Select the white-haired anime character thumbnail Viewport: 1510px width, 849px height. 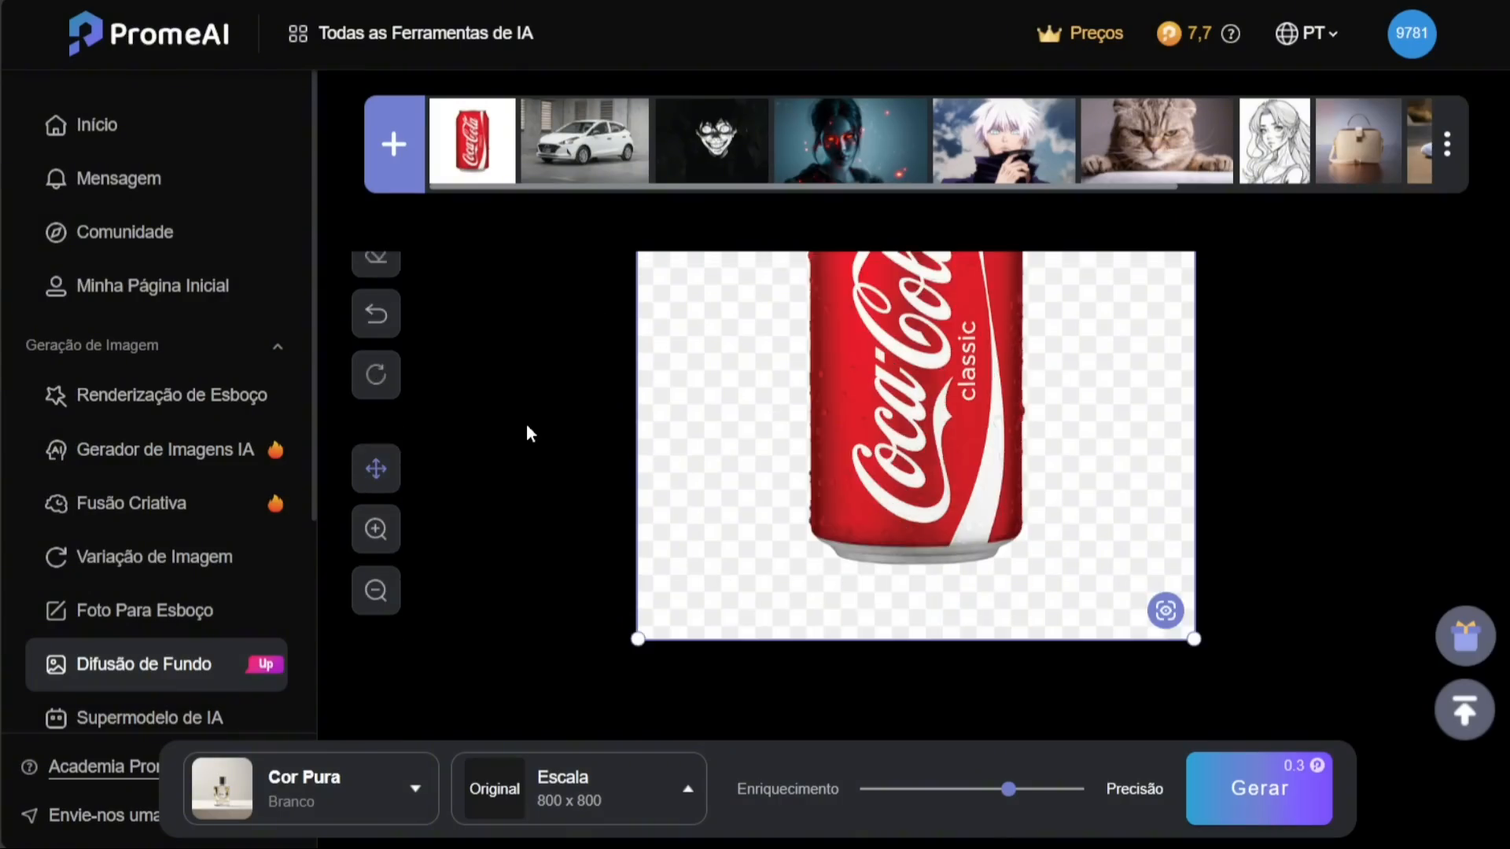tap(1004, 141)
